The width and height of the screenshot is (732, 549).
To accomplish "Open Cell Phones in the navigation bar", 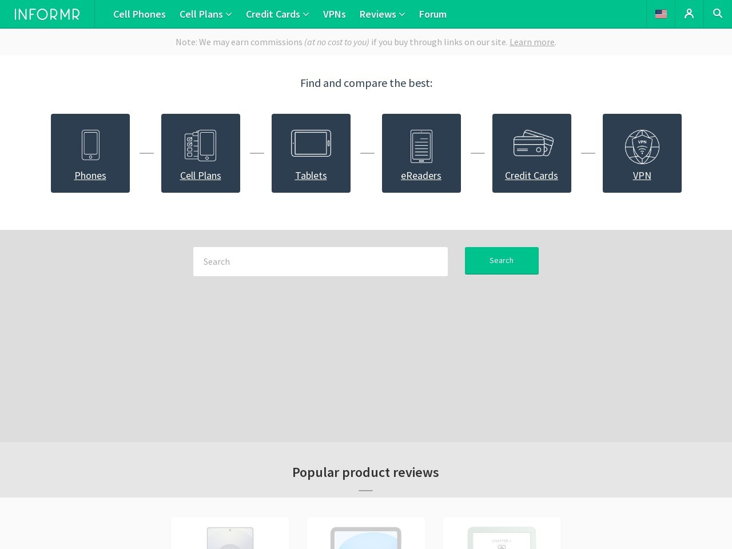I will click(x=140, y=14).
